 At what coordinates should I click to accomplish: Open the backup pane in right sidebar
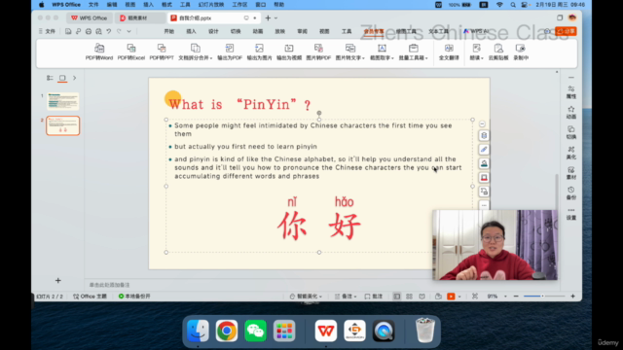571,193
